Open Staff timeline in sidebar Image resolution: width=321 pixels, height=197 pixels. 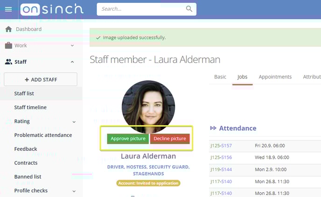30,107
